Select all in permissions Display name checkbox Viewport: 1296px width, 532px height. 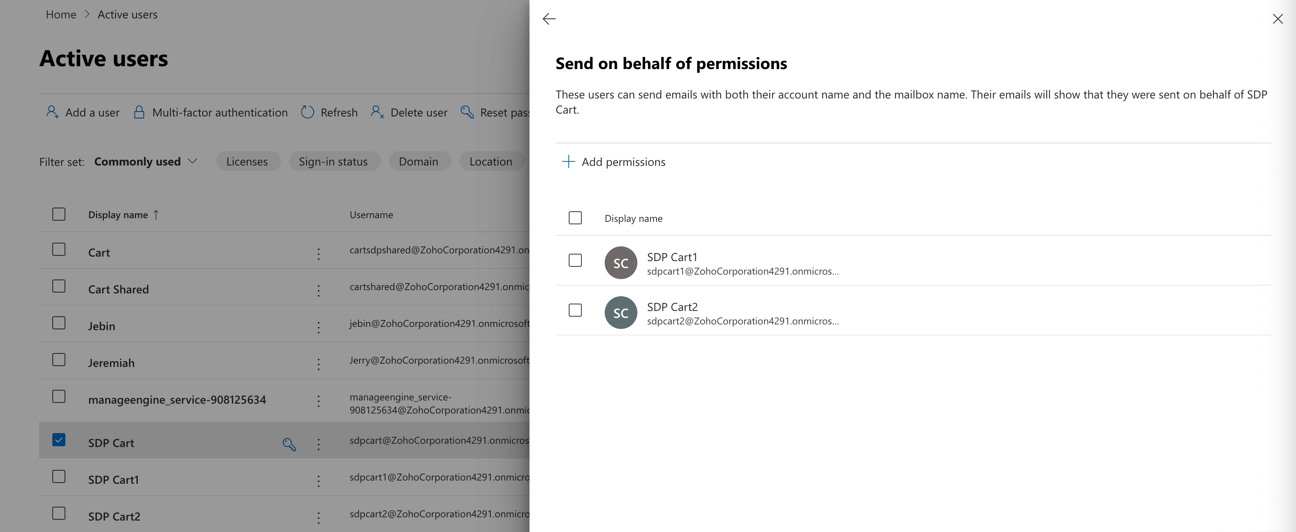coord(575,218)
